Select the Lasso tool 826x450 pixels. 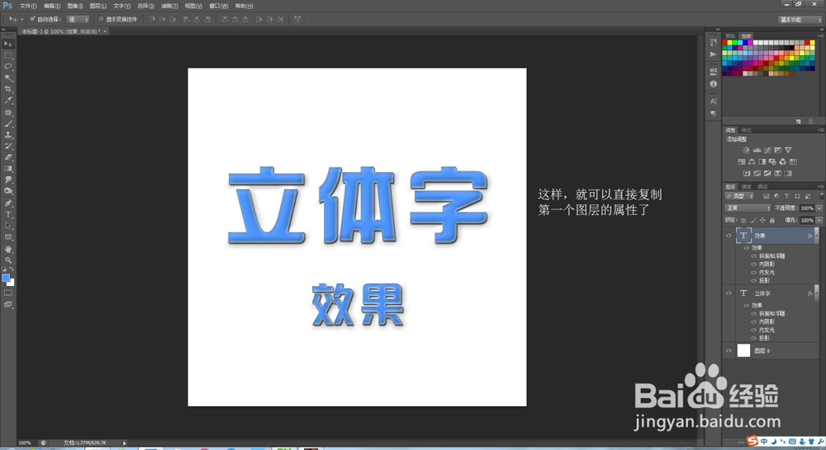point(8,67)
